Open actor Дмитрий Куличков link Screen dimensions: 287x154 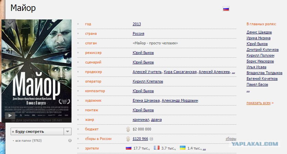click(262, 50)
